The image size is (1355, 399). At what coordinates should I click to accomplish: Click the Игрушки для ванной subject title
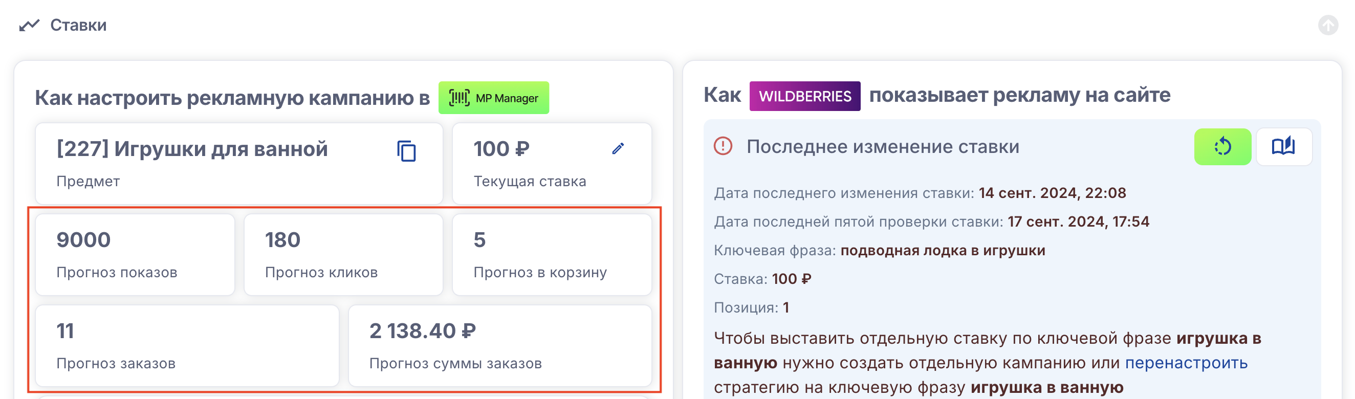click(192, 149)
